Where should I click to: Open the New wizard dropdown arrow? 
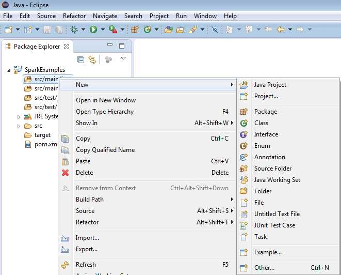pos(18,29)
